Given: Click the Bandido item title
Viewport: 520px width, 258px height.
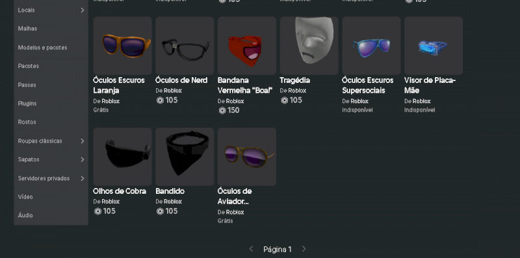Looking at the screenshot, I should click(x=170, y=191).
